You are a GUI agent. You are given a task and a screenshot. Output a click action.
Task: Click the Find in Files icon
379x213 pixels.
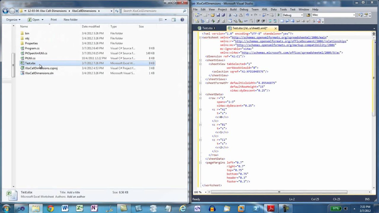(308, 15)
